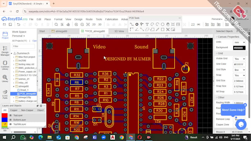Select the Object tab in Layers panel
This screenshot has width=251, height=141.
point(40,110)
